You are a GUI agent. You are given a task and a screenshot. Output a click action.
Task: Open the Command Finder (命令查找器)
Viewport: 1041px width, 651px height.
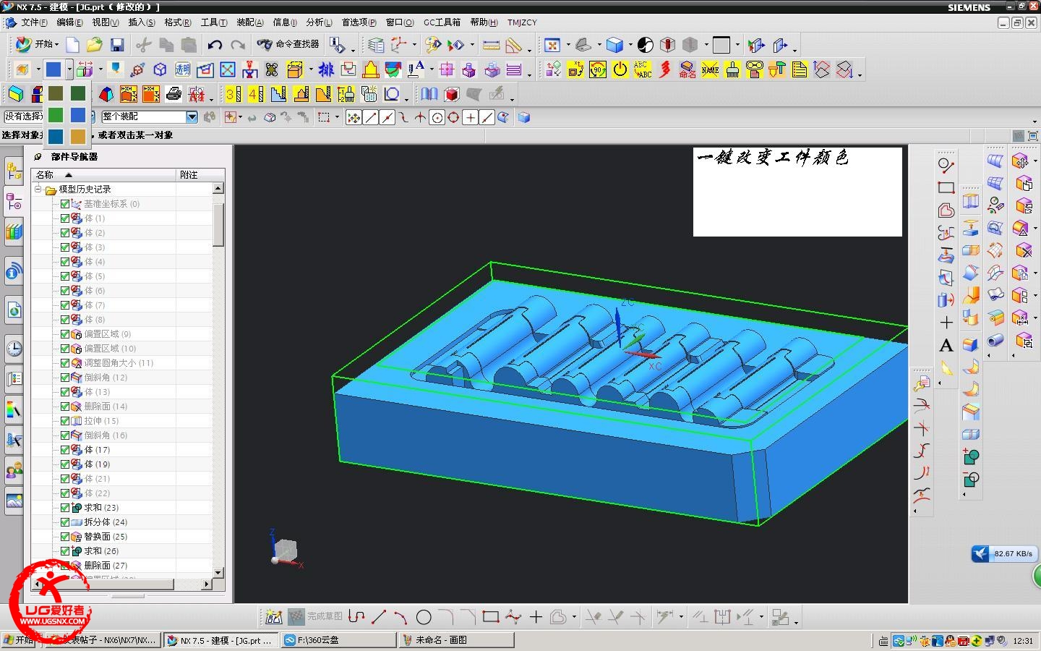coord(288,44)
